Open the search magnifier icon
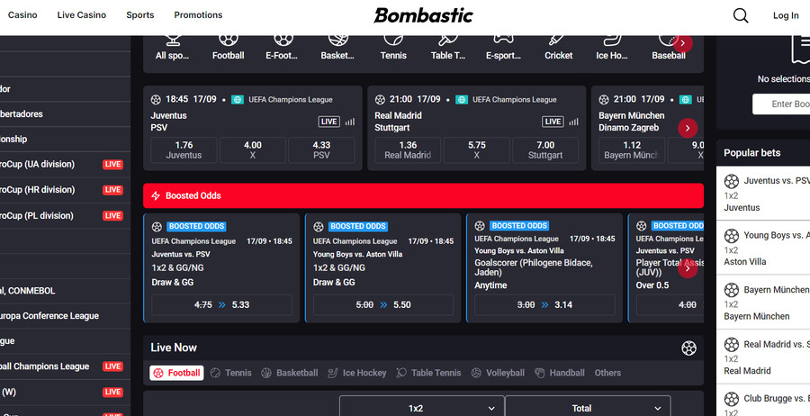Viewport: 810px width, 416px height. 740,15
